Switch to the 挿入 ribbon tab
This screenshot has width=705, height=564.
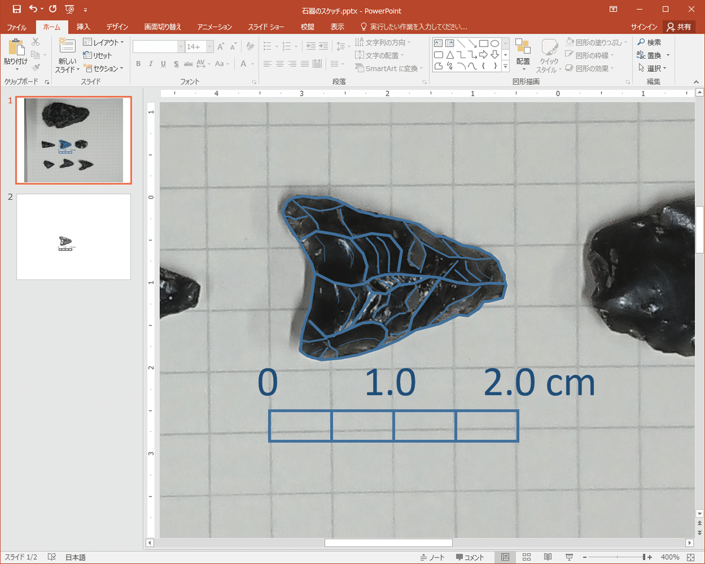[x=83, y=27]
